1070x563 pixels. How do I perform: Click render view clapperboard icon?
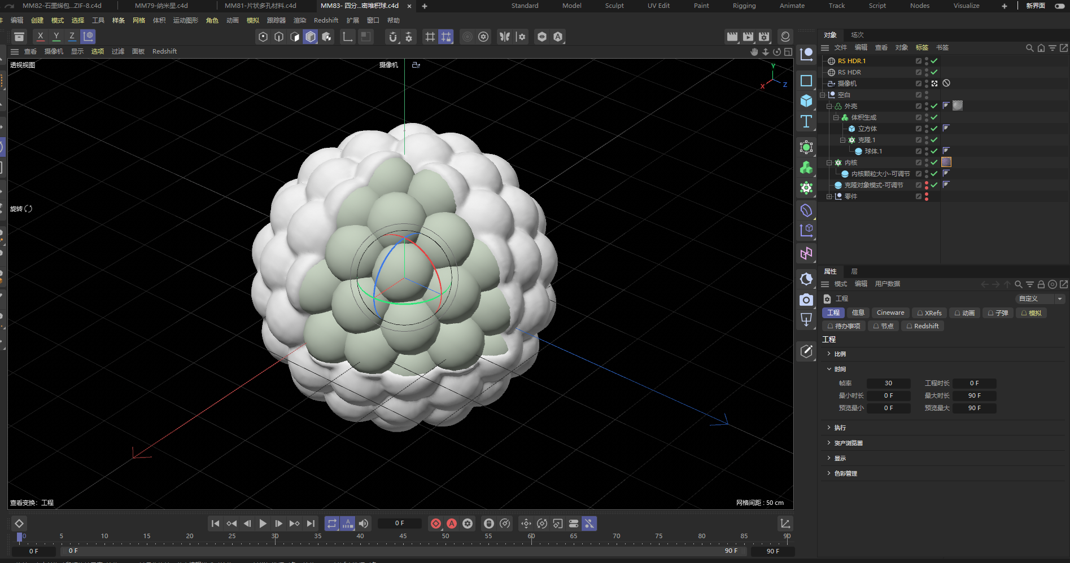732,37
